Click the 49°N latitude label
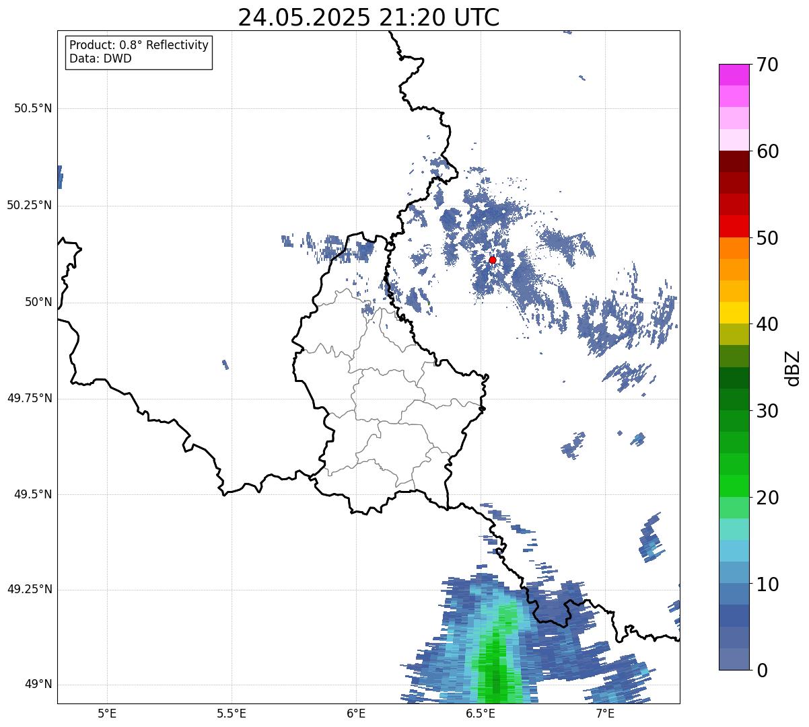809x727 pixels. click(38, 684)
